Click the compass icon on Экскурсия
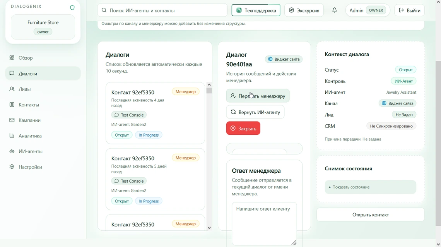This screenshot has height=247, width=441. 291,10
